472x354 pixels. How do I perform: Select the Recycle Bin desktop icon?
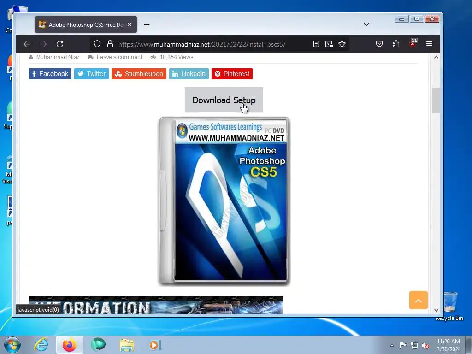(x=449, y=306)
